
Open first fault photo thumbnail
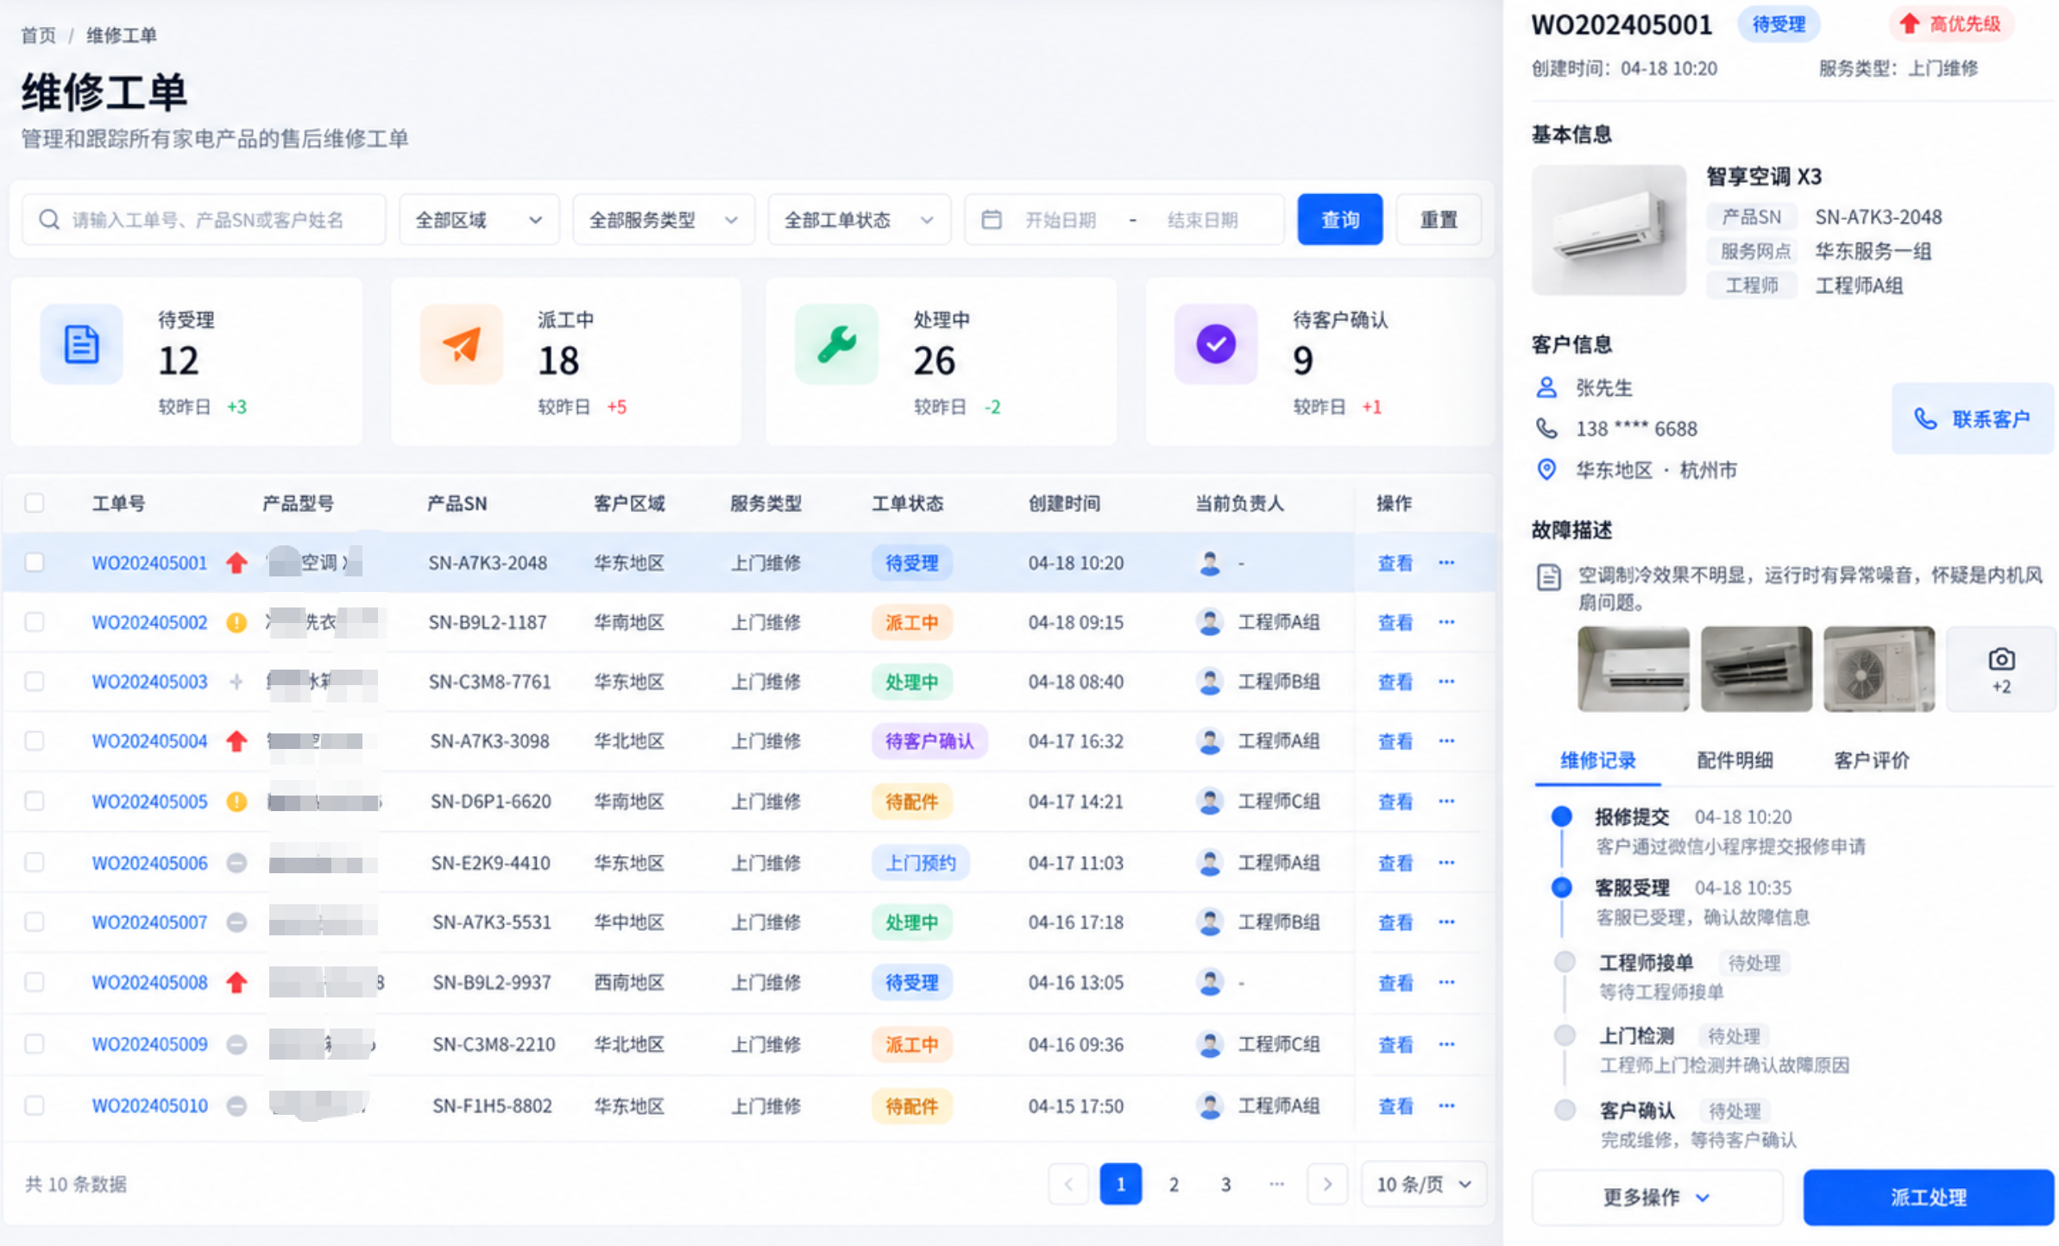click(1633, 670)
